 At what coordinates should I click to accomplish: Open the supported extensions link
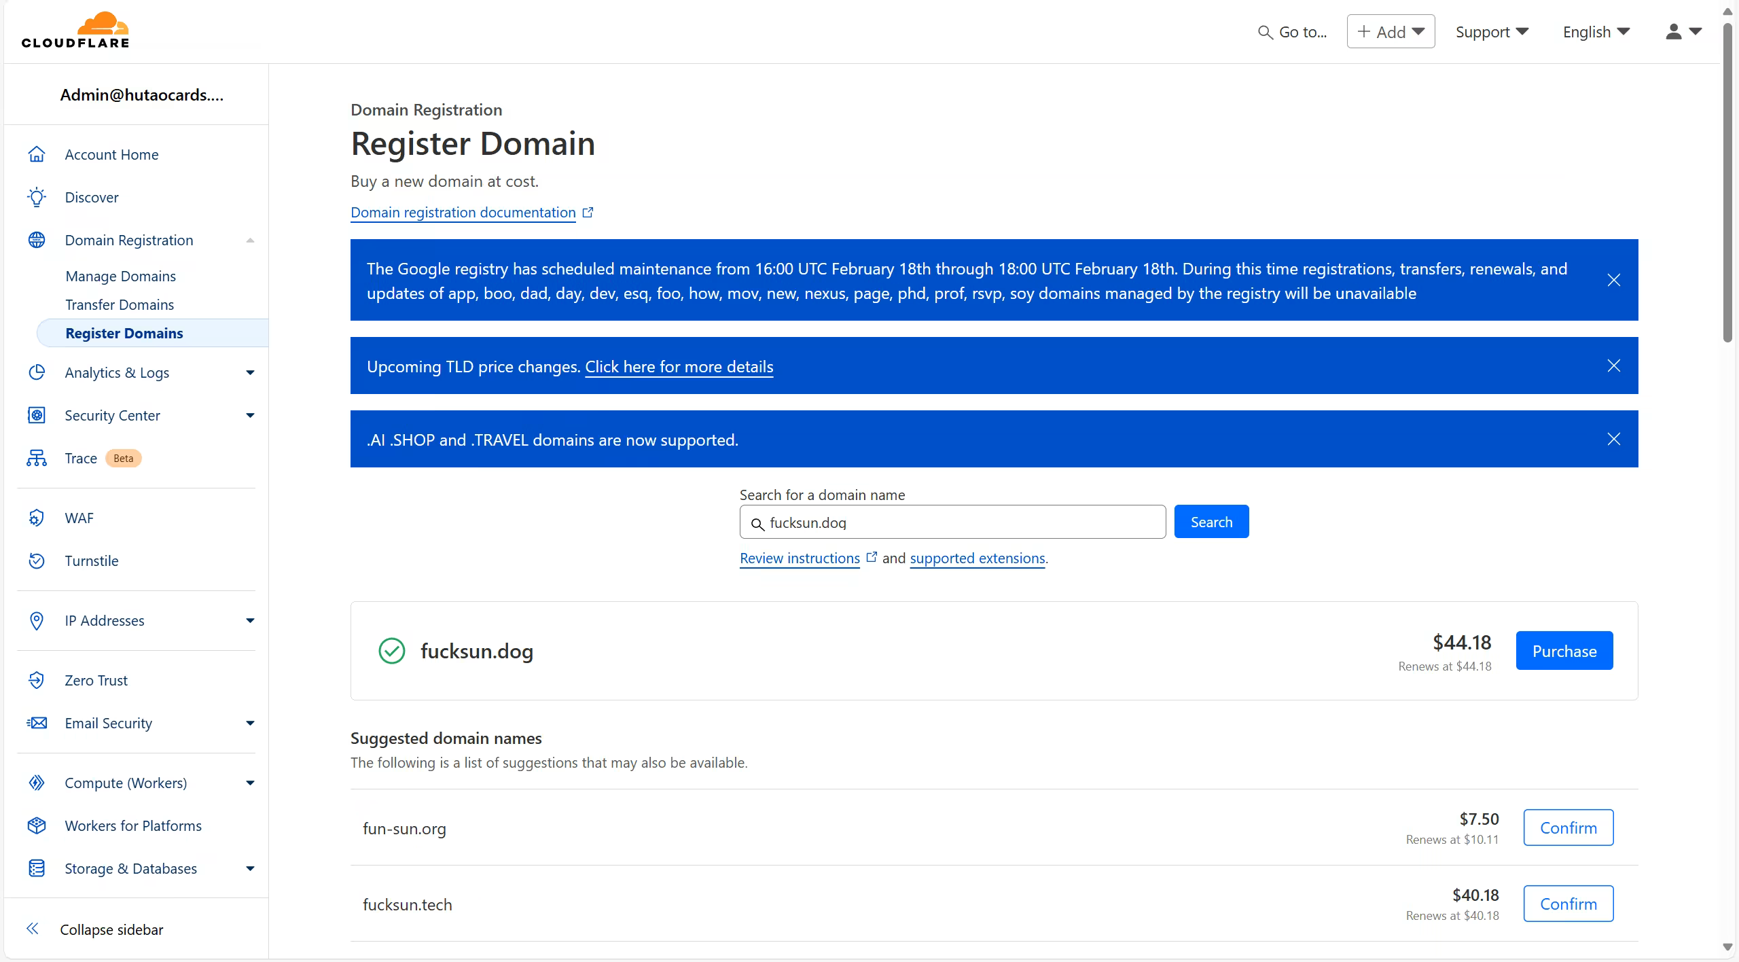pyautogui.click(x=977, y=558)
